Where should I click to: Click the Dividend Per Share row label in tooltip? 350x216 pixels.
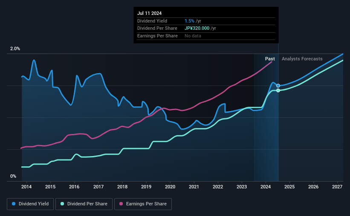click(x=157, y=28)
